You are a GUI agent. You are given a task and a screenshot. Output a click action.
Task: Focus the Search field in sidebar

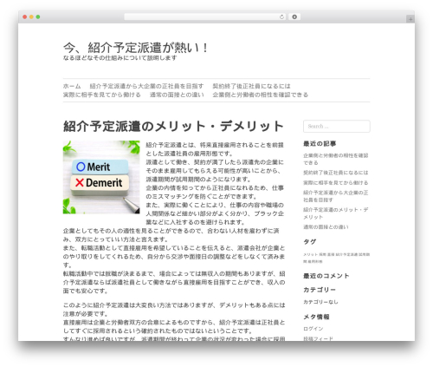(337, 127)
